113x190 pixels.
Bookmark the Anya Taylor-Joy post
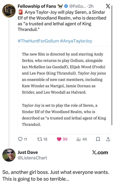click(98, 139)
